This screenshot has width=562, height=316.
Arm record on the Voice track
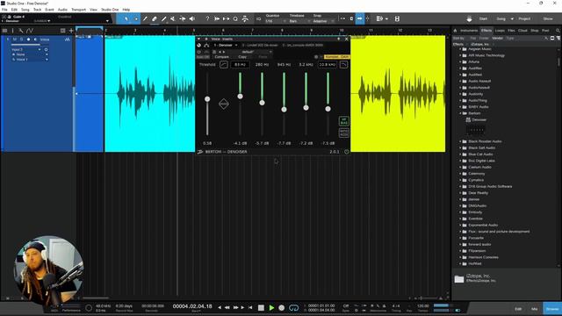[28, 39]
